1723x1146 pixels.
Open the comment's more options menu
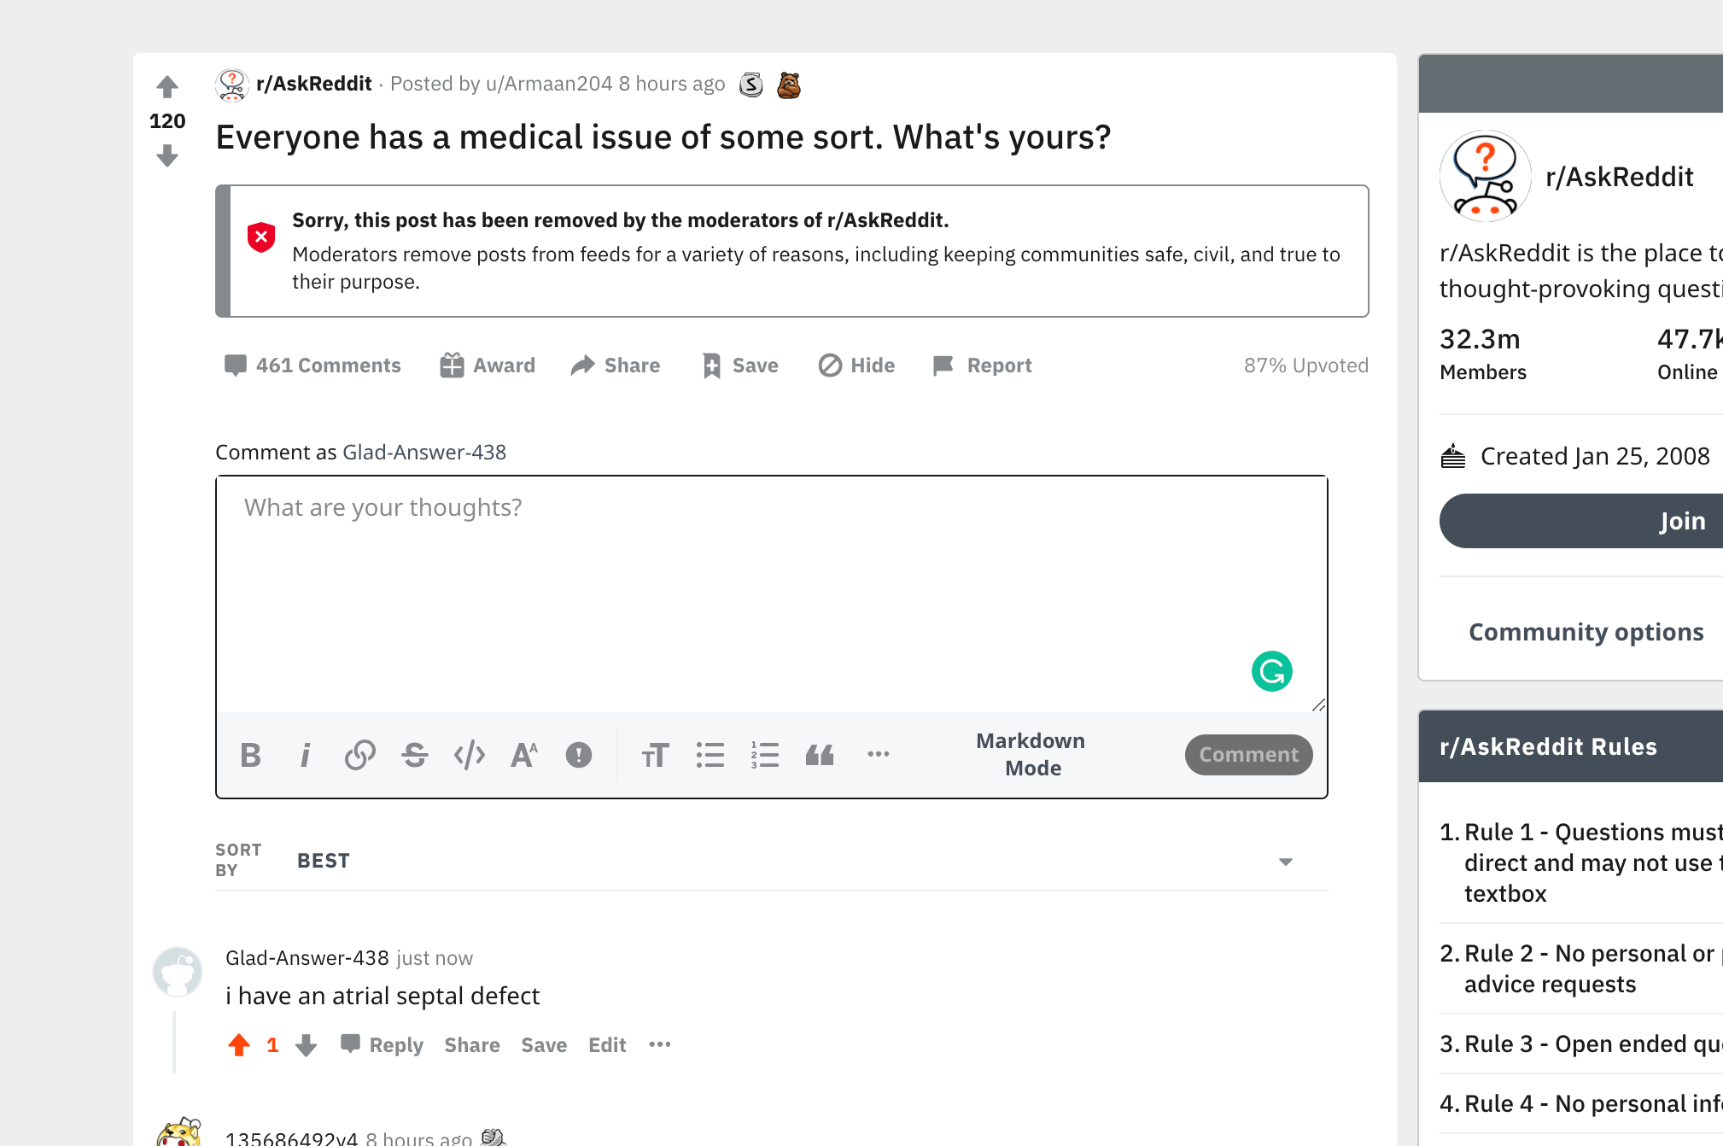pyautogui.click(x=659, y=1044)
